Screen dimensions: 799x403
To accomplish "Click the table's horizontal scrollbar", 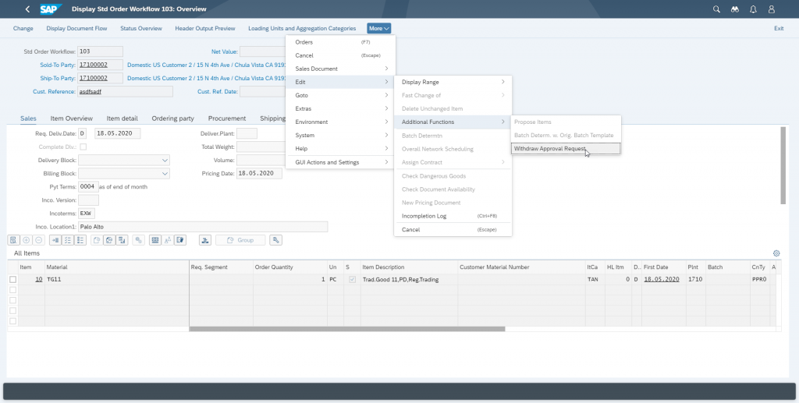I will 347,329.
